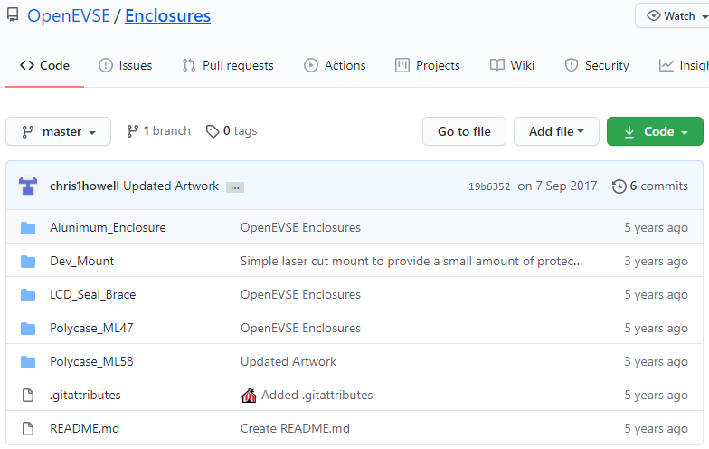The height and width of the screenshot is (449, 709).
Task: Click the Polycase_ML58 folder icon
Action: pos(28,362)
